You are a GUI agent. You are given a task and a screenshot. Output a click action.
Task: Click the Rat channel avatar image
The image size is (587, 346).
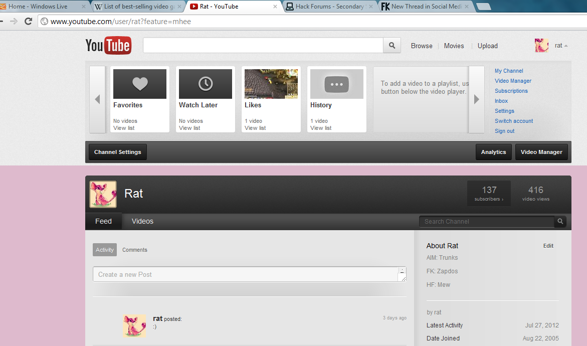pyautogui.click(x=103, y=195)
